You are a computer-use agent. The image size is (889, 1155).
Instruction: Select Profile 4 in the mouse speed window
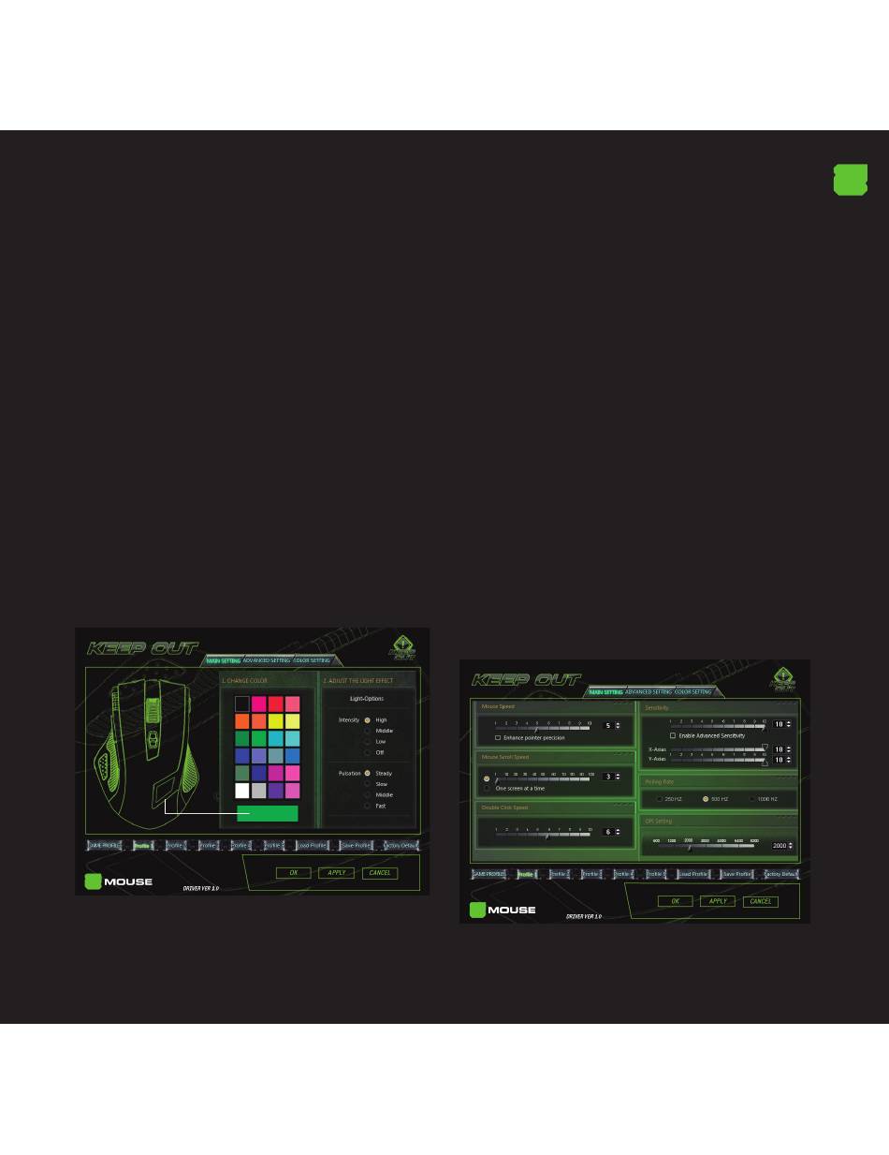(623, 874)
